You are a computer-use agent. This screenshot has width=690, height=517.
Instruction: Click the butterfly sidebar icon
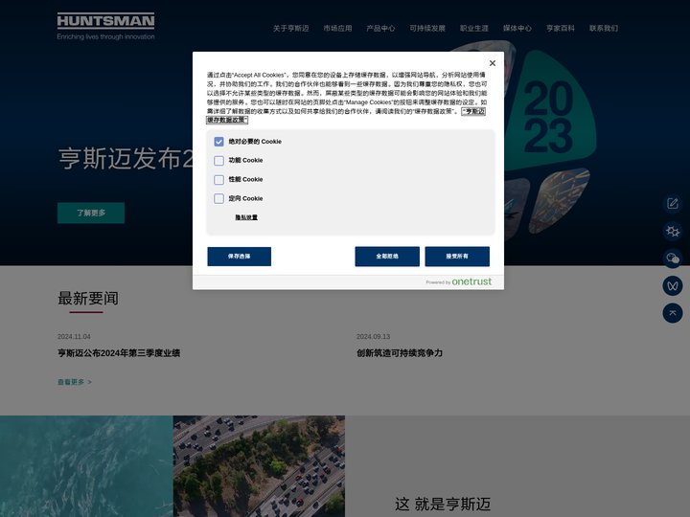click(673, 285)
